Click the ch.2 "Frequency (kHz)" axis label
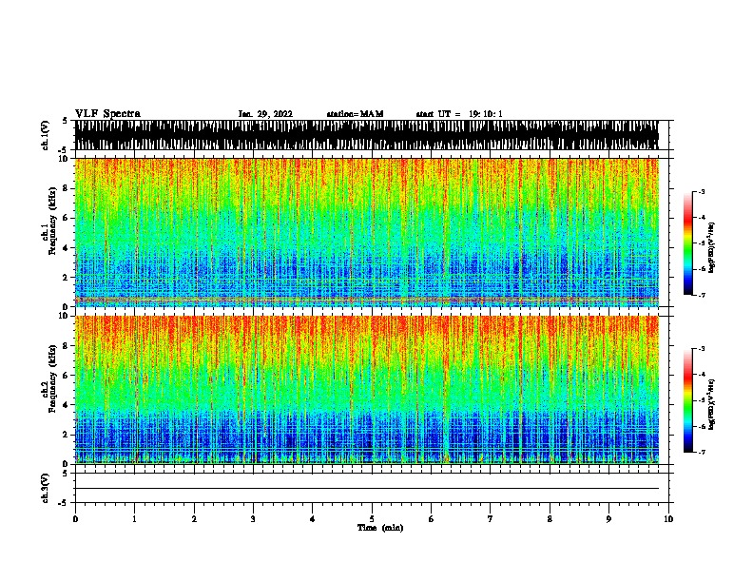 coord(52,378)
